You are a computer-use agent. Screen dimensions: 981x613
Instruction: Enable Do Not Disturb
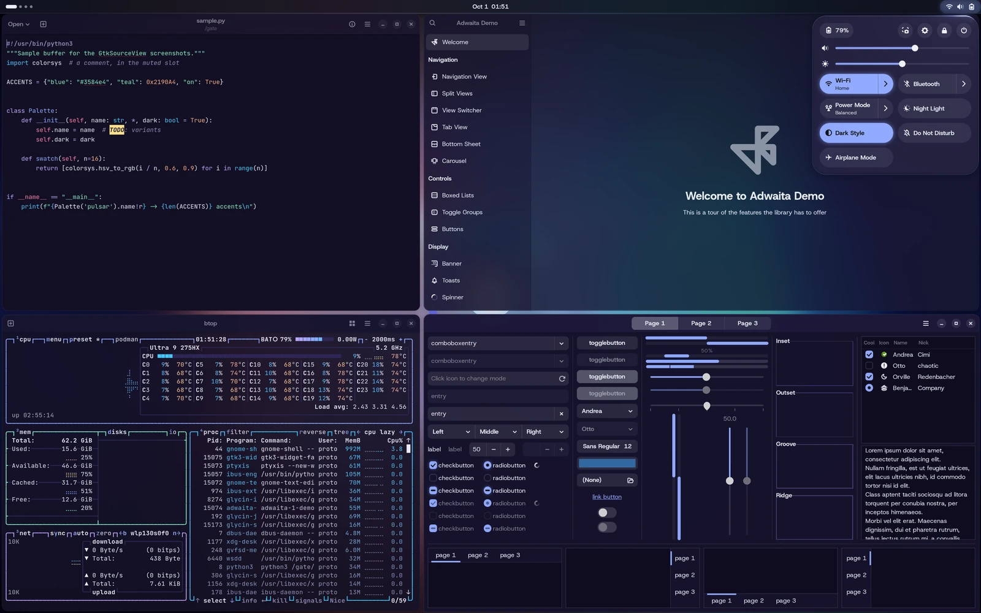(x=934, y=133)
